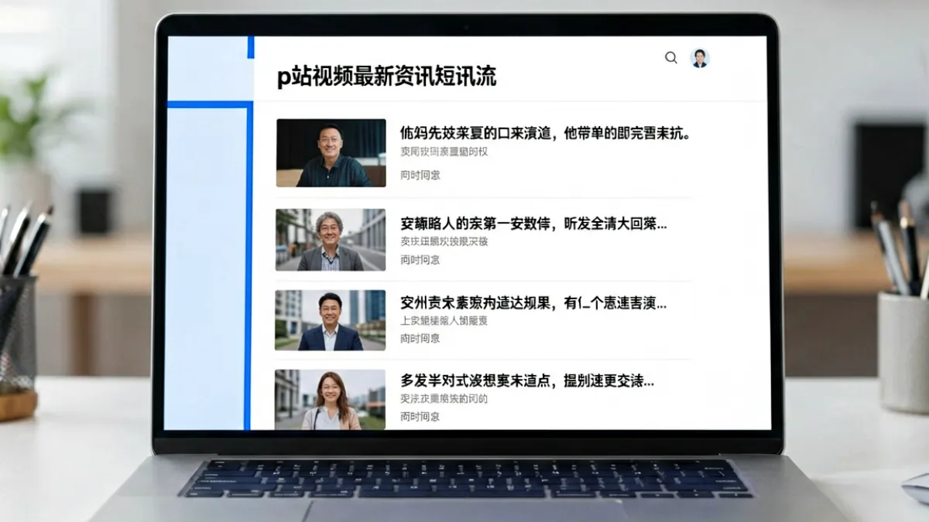The width and height of the screenshot is (929, 522).
Task: Click timestamp line in the first news item
Action: coord(420,176)
